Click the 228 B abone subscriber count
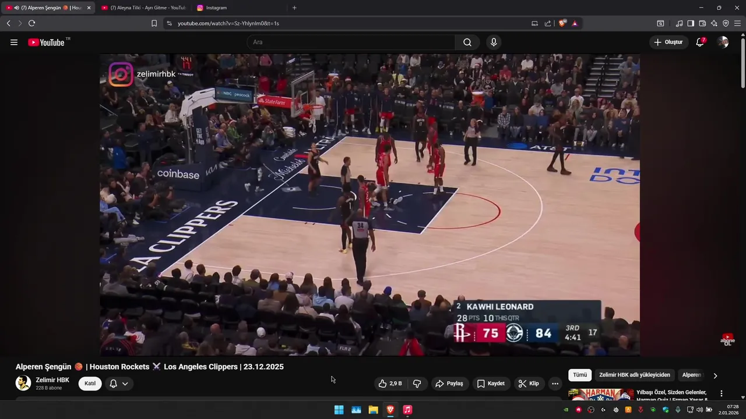 coord(48,388)
